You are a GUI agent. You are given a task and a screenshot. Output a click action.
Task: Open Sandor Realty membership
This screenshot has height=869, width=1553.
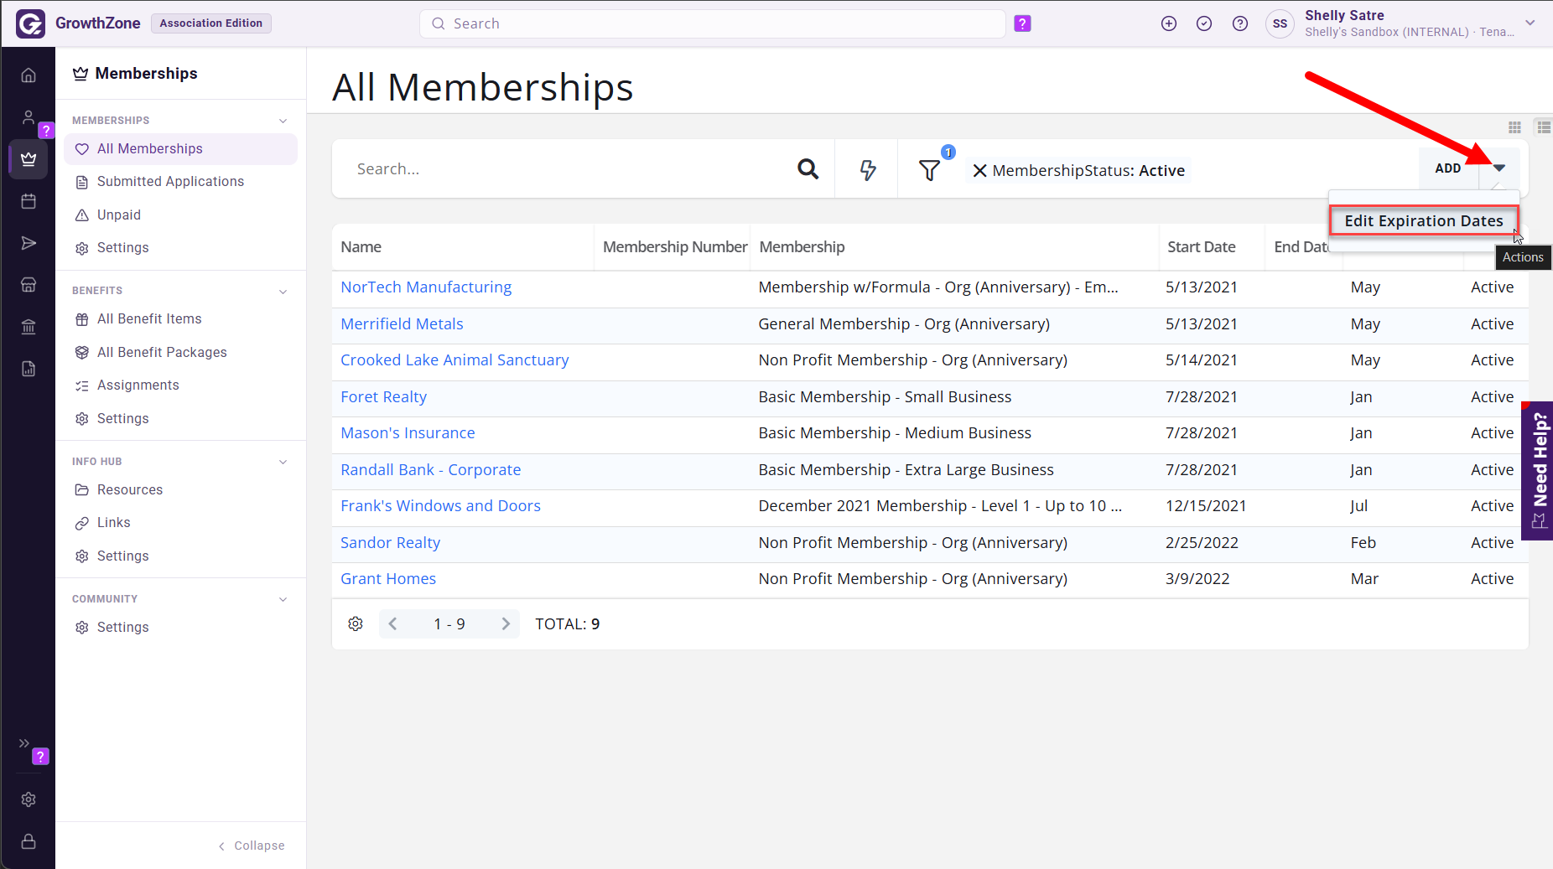point(390,543)
